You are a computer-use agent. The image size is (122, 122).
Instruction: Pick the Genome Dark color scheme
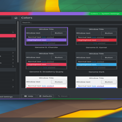tap(96, 61)
